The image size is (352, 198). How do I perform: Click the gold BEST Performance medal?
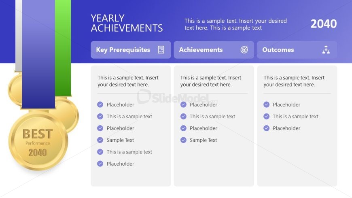pos(38,141)
